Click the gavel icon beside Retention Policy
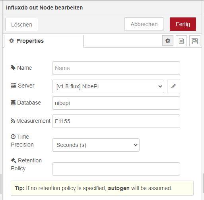 (x=14, y=160)
